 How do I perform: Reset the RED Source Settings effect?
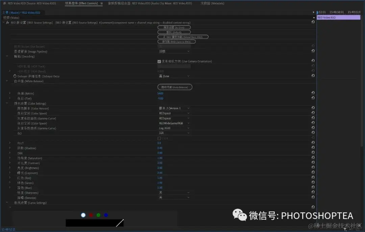313,22
